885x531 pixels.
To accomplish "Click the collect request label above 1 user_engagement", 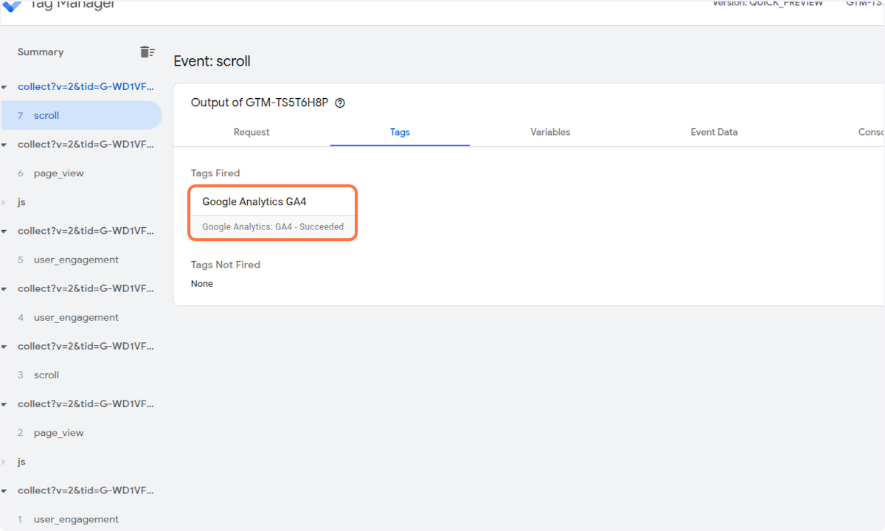I will coord(86,490).
